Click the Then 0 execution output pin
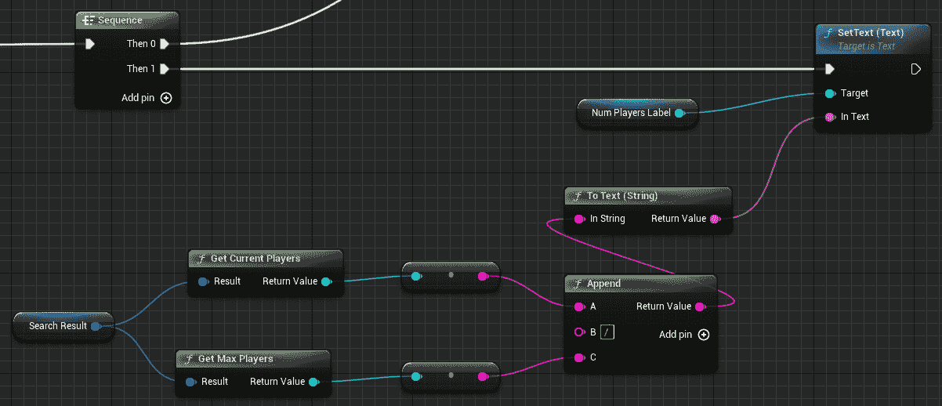 [x=164, y=44]
